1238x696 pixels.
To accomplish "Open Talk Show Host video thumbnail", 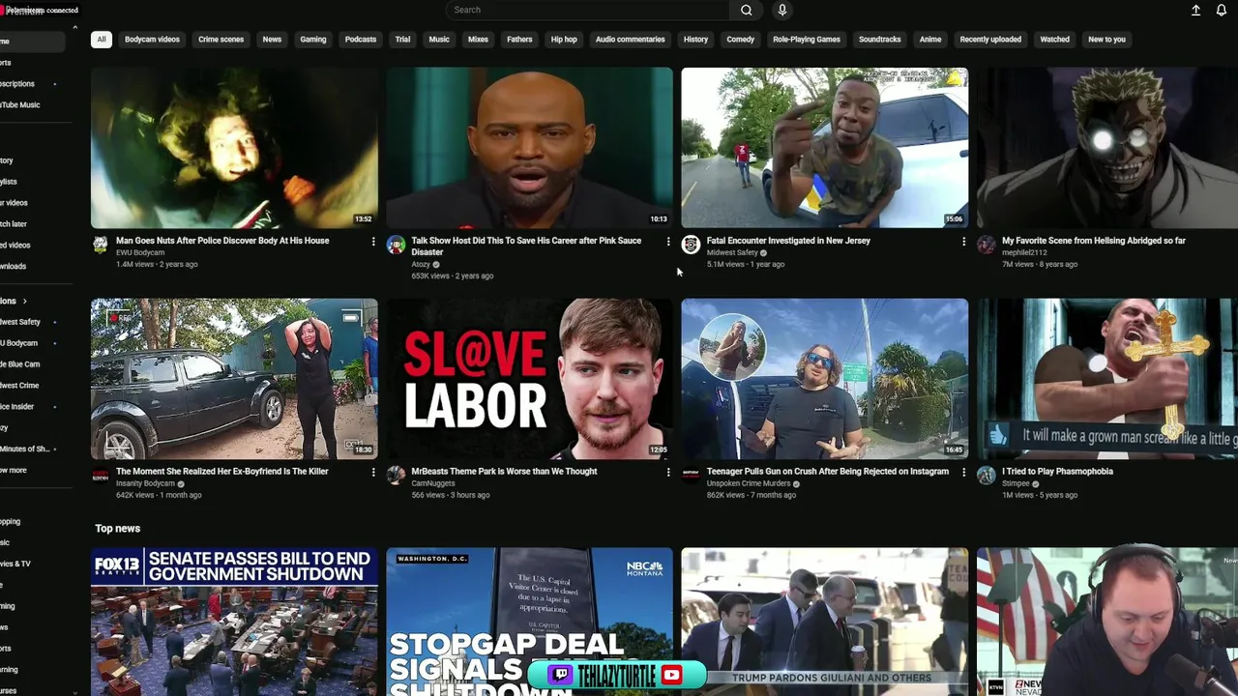I will [529, 148].
